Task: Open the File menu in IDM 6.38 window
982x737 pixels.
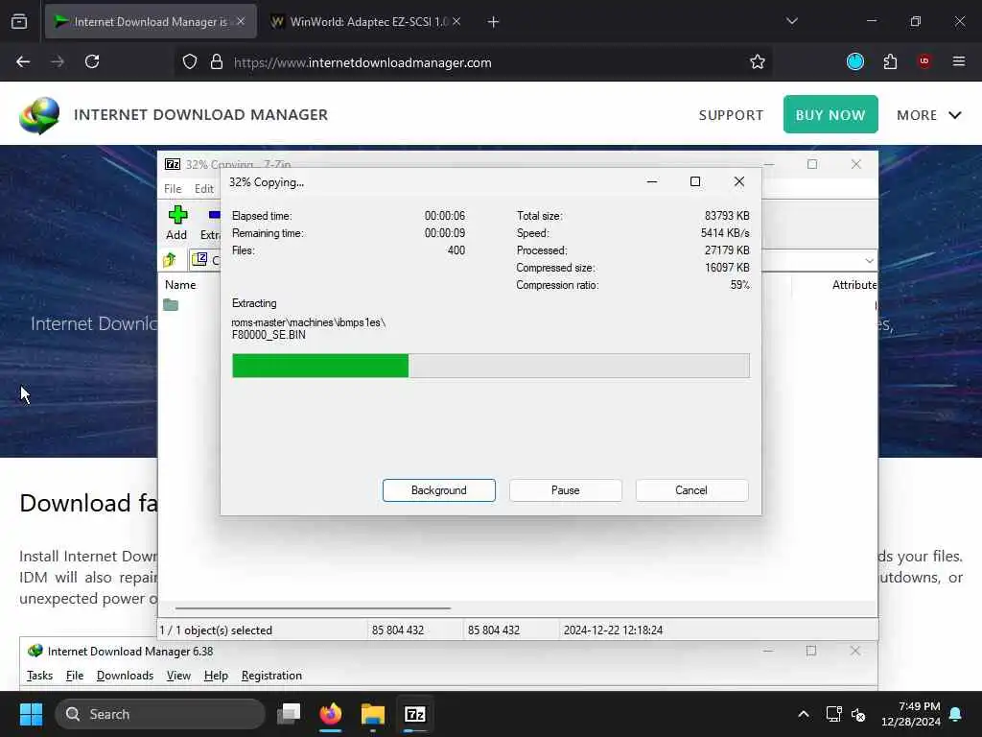Action: (x=75, y=676)
